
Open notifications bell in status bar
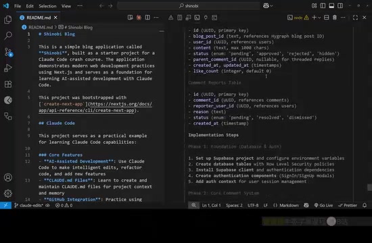[365, 205]
